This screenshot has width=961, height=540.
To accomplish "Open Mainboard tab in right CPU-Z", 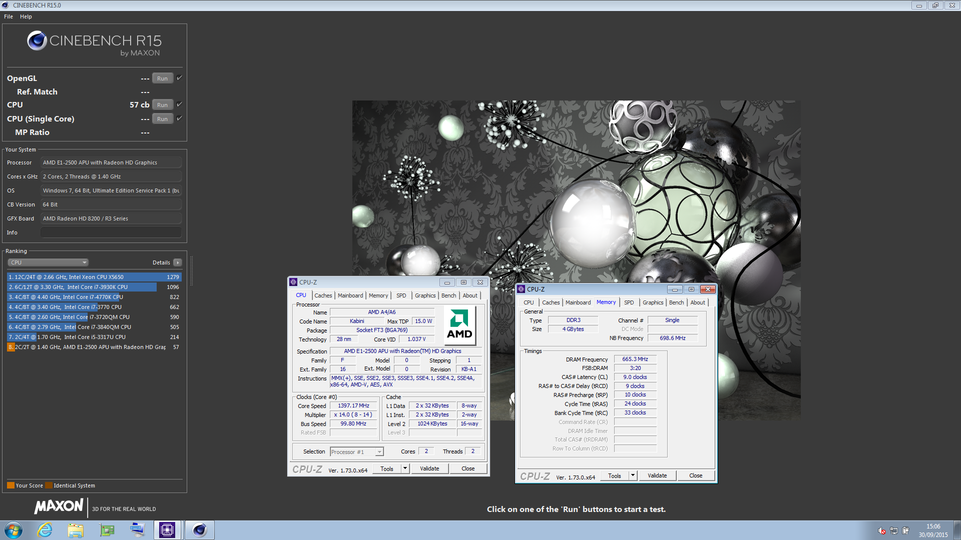I will coord(578,302).
